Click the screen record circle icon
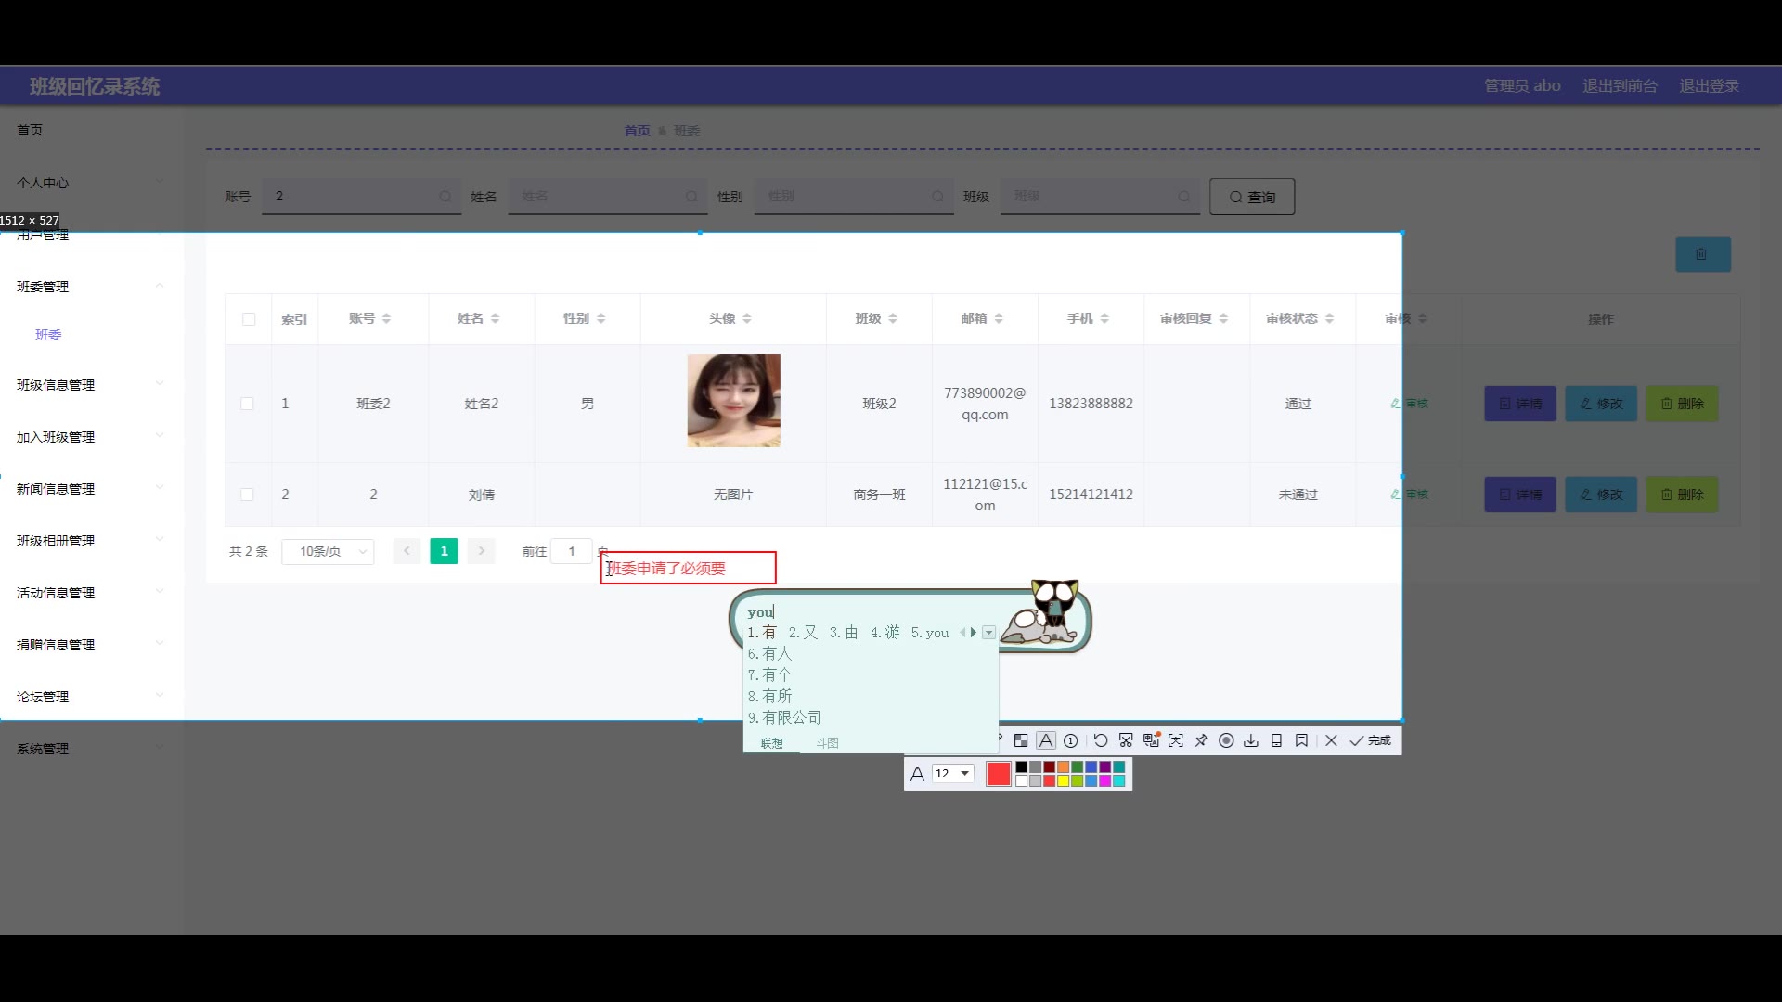 [1226, 740]
